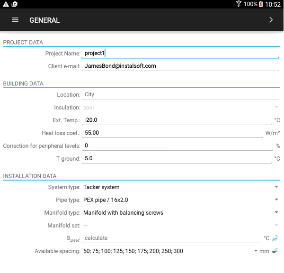
Task: Edit the Client e-mail field
Action: tap(180, 66)
